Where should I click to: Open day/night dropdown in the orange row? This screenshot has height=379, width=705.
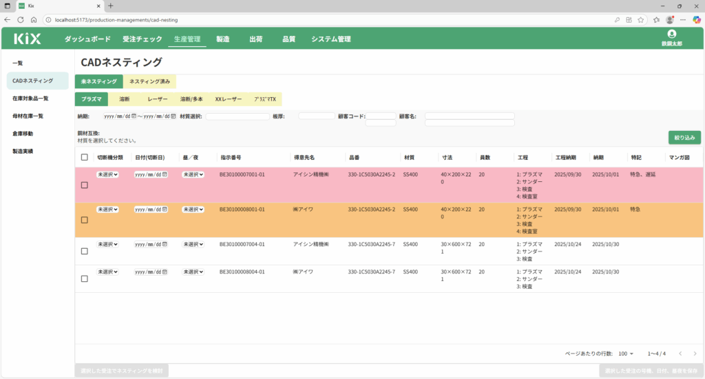(193, 209)
